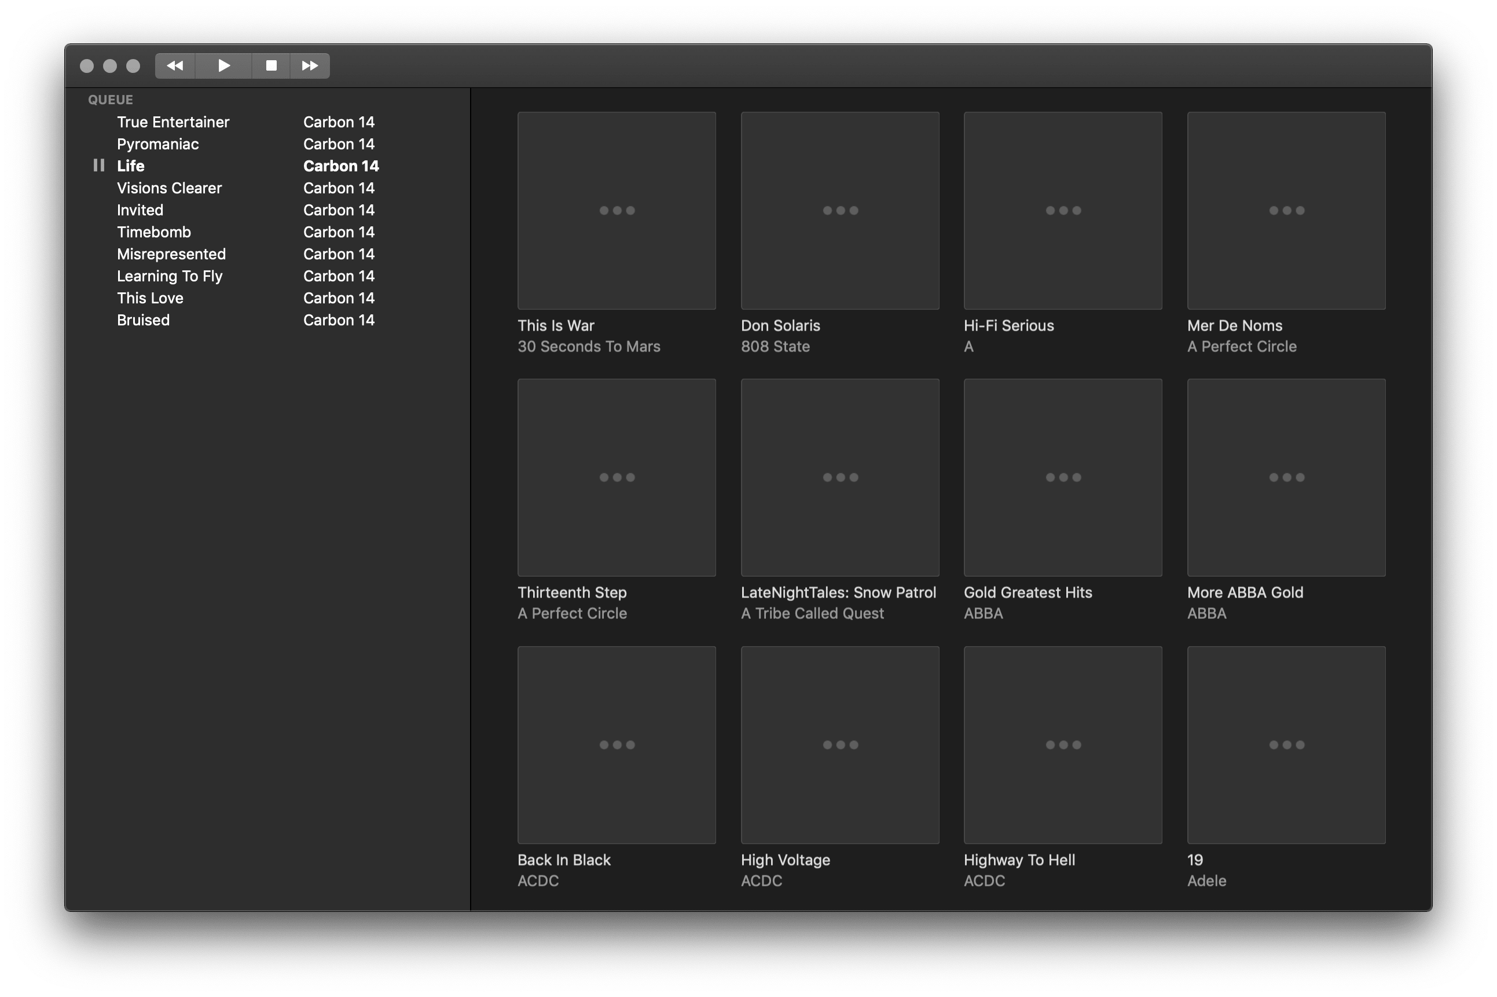Skip forward using the fast-forward icon

(x=310, y=65)
